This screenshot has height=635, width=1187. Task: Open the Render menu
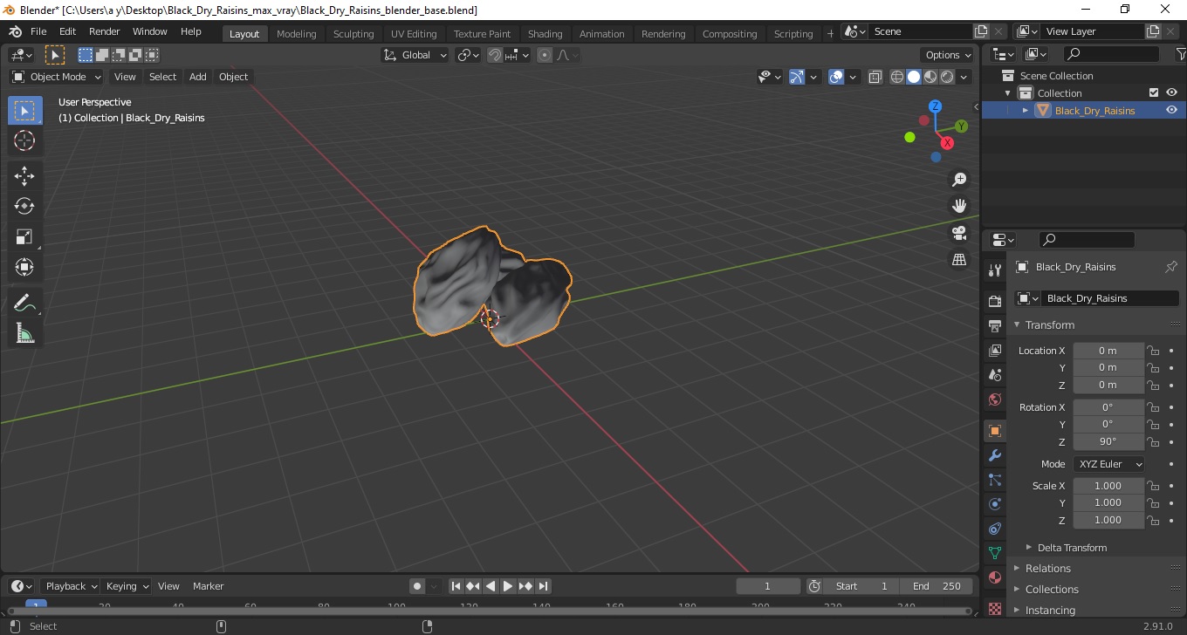(x=105, y=31)
